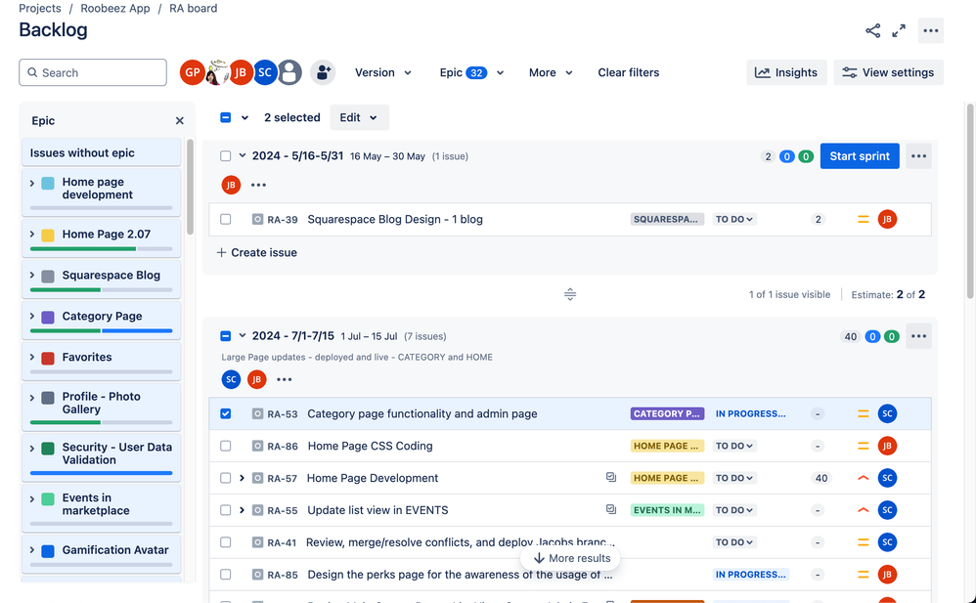Click the JB assignee avatar on RA-39
The image size is (976, 603).
(887, 219)
